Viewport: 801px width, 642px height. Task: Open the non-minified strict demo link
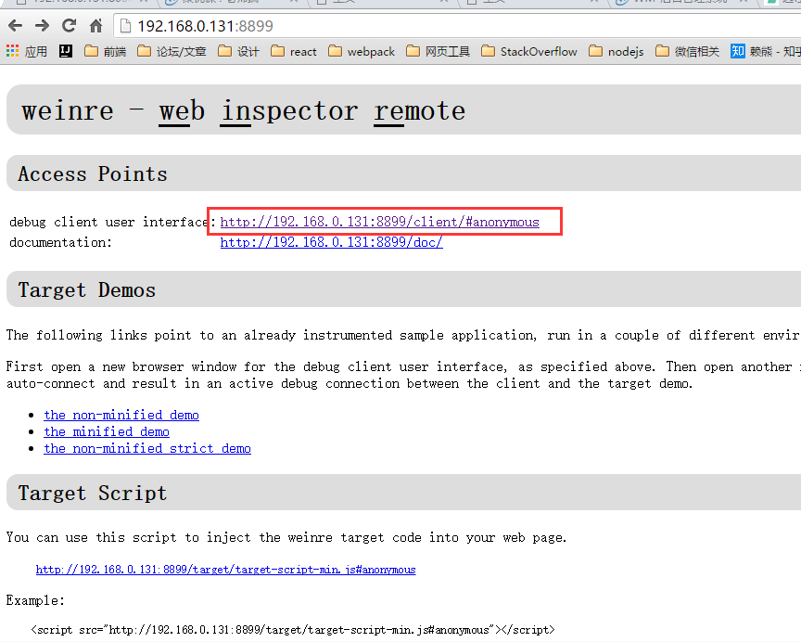147,449
